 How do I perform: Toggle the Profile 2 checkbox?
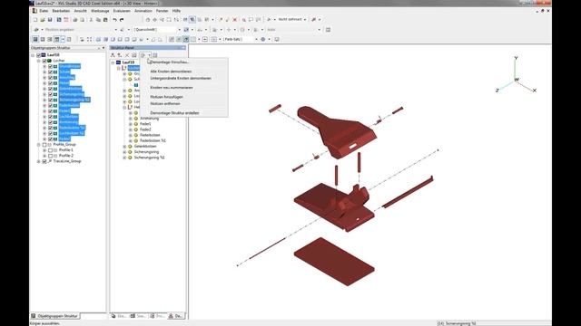click(x=51, y=156)
